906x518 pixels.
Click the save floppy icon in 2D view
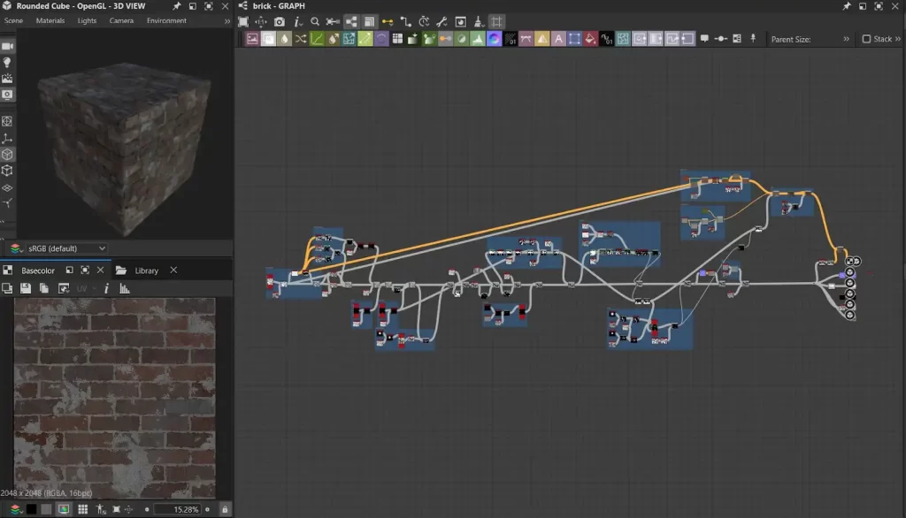pos(26,288)
